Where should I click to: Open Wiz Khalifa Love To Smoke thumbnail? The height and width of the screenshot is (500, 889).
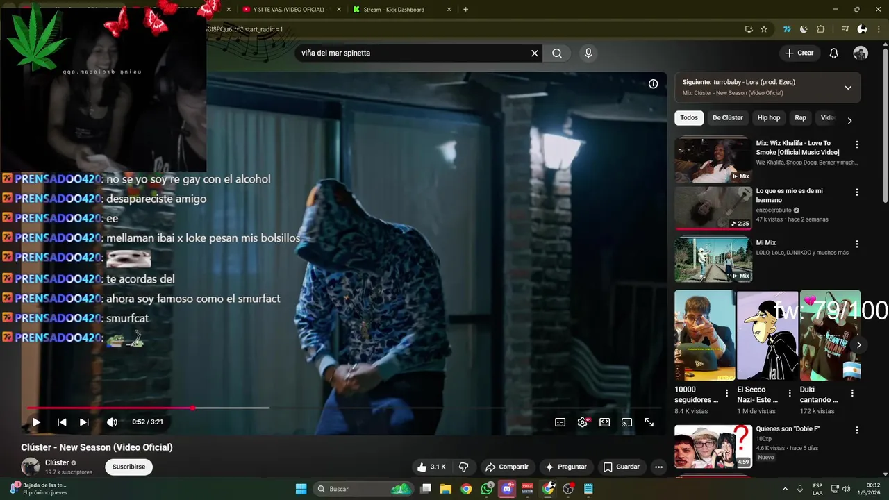click(713, 160)
